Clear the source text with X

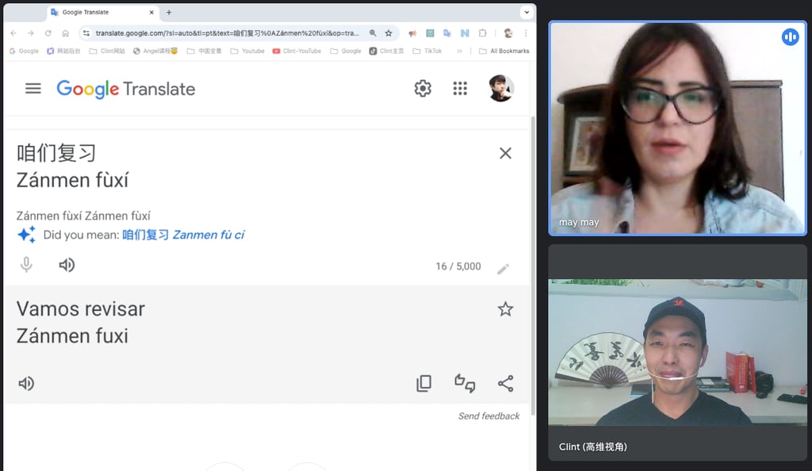coord(505,153)
